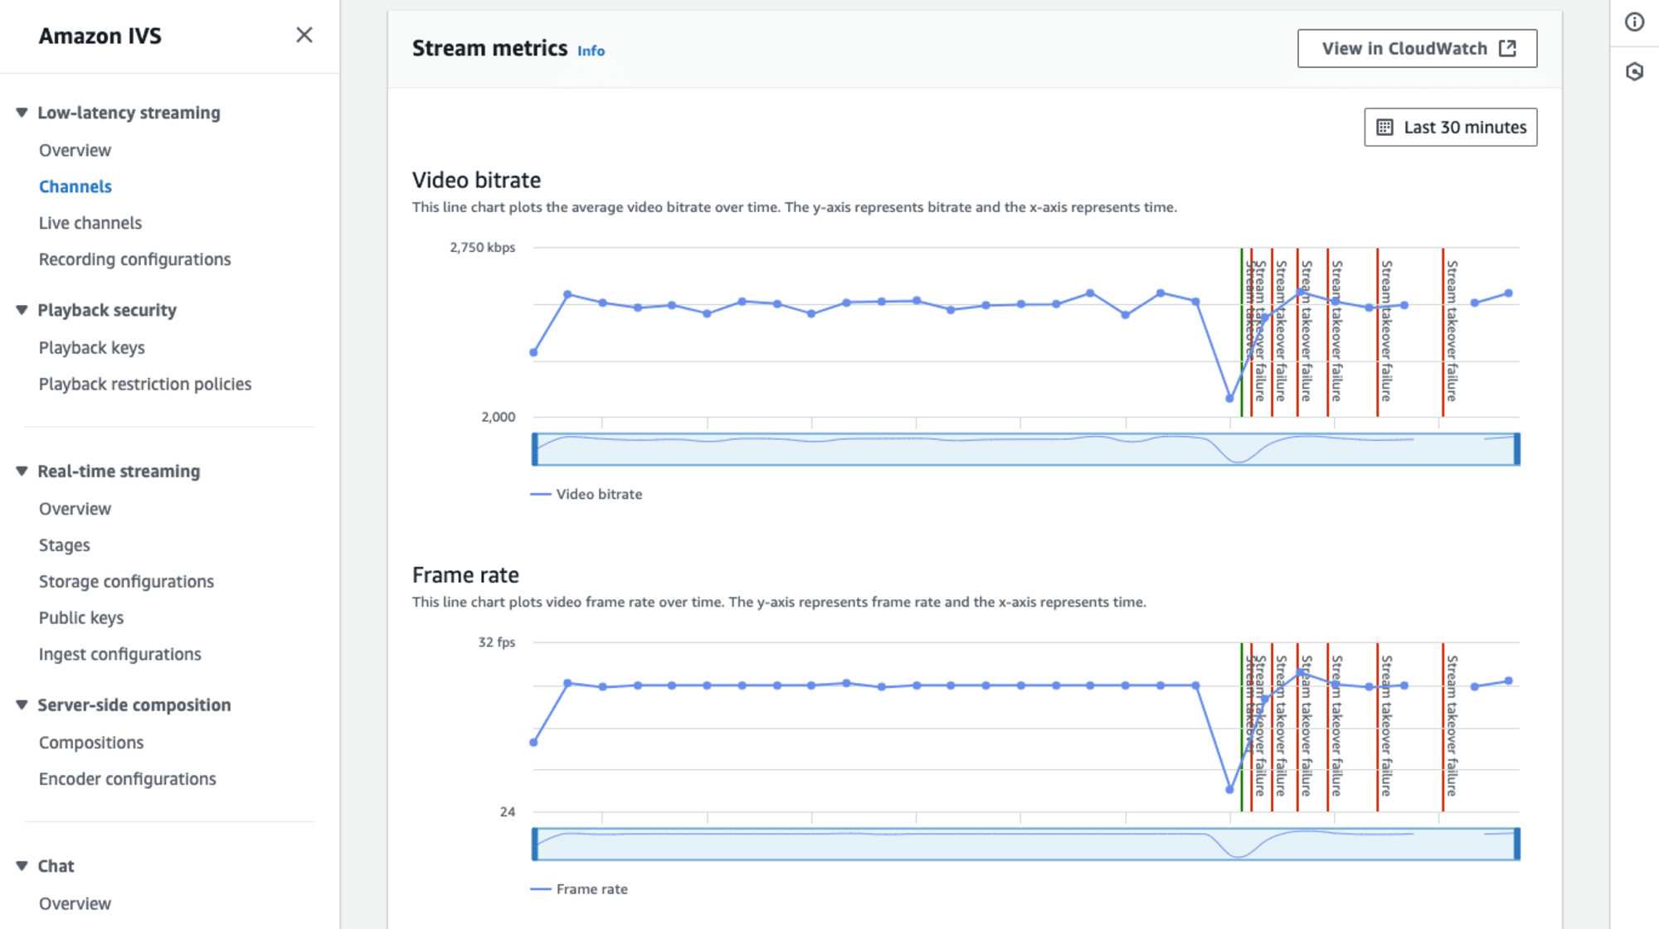This screenshot has height=929, width=1659.
Task: Click the Real-time streaming heading text
Action: 119,472
